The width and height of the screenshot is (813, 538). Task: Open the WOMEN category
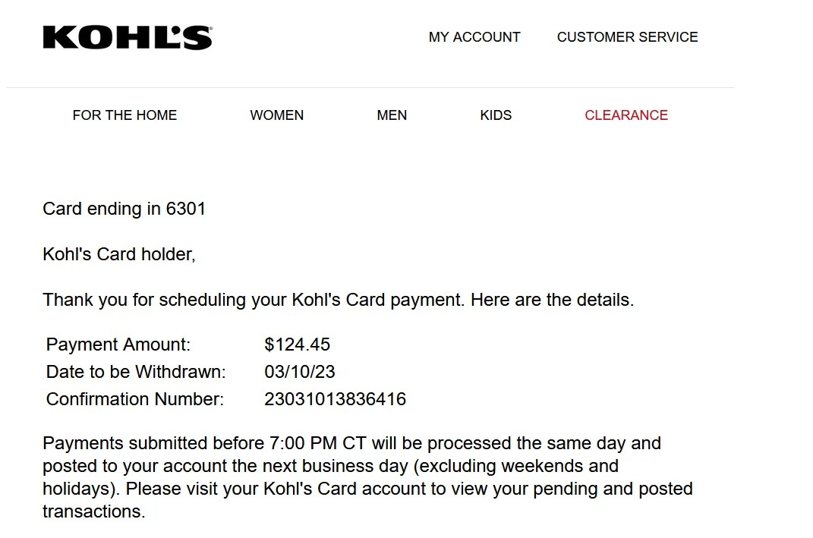pyautogui.click(x=276, y=115)
